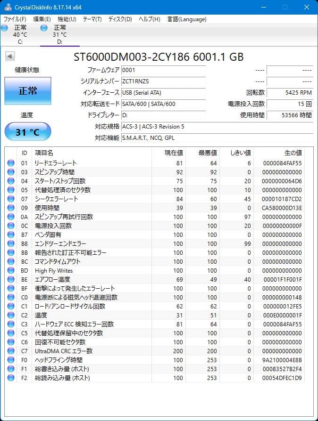
Task: Click the transfer mode field SATA/600
Action: point(163,104)
